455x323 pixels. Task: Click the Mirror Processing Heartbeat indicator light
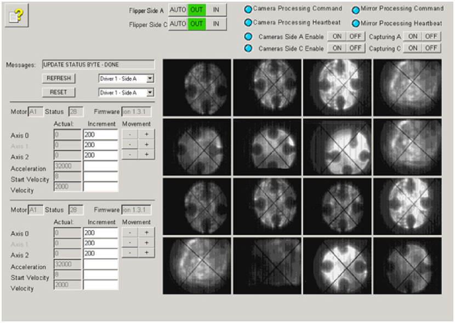(356, 24)
